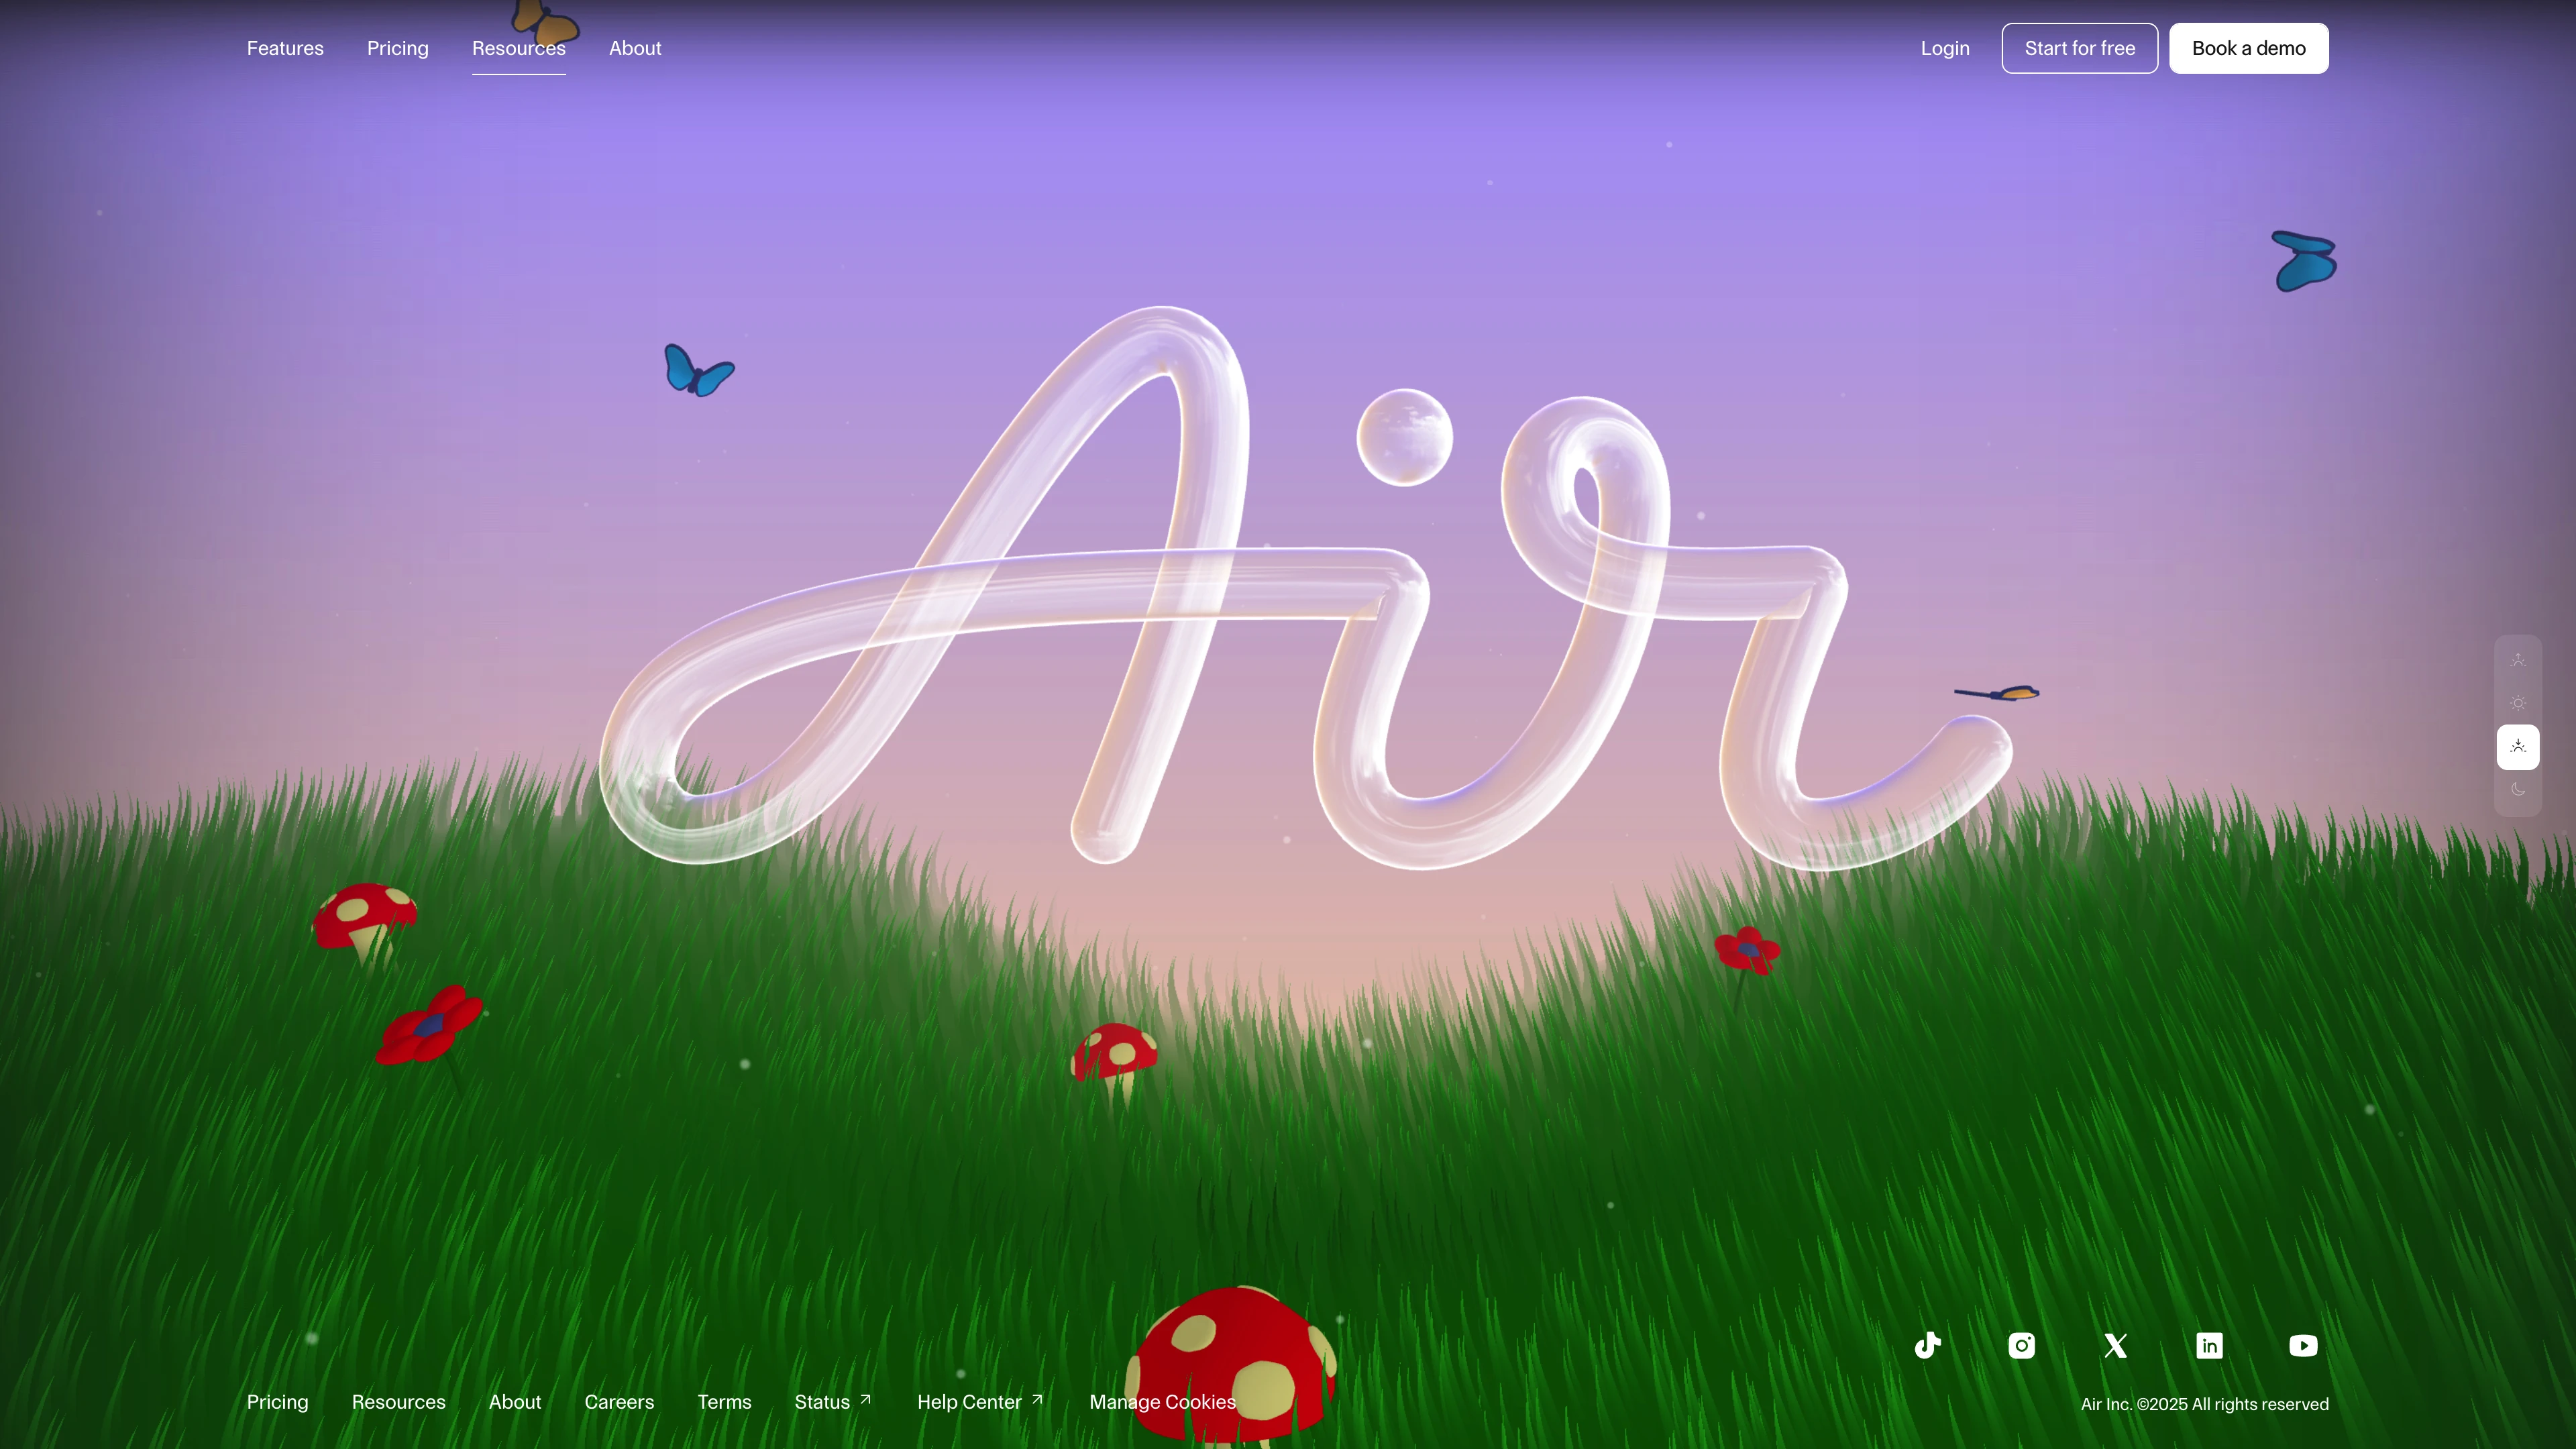Click Manage Cookies in the footer

(1162, 1402)
